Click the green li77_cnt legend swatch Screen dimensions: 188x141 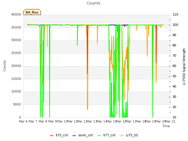(x=99, y=136)
